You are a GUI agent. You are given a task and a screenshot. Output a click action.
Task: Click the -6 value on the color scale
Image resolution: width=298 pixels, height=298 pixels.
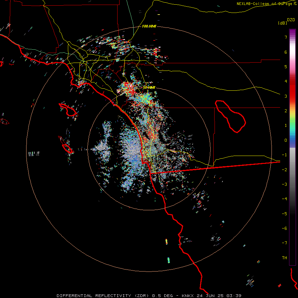(284, 228)
